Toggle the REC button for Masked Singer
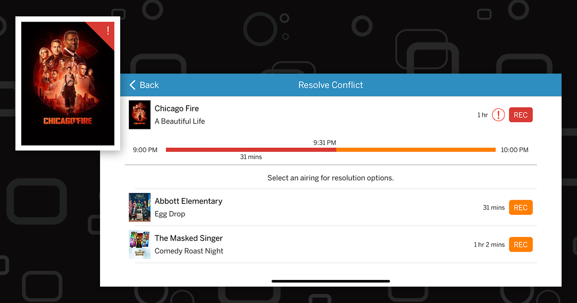Screen dimensions: 577x303 point(521,244)
